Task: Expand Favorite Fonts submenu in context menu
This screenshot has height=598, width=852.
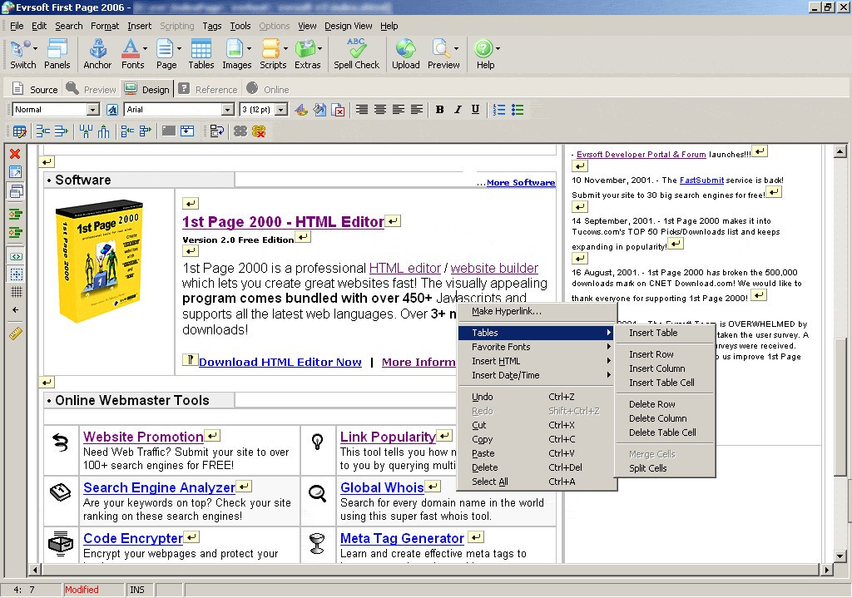Action: coord(537,347)
